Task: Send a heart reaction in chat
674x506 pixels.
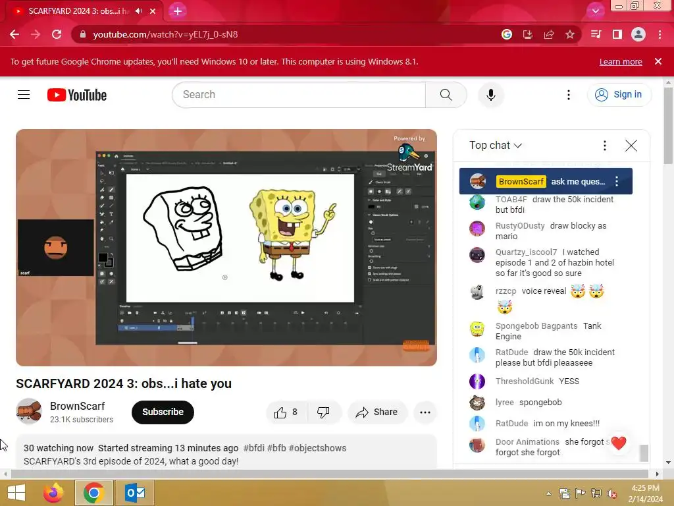Action: click(x=619, y=443)
